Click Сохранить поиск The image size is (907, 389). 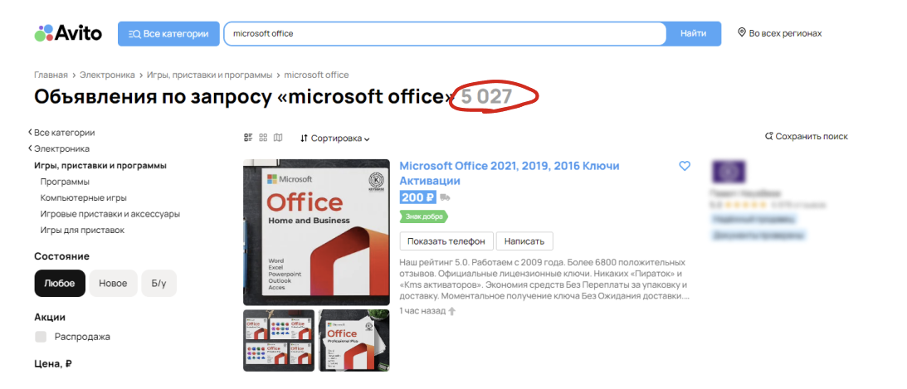[x=807, y=136]
